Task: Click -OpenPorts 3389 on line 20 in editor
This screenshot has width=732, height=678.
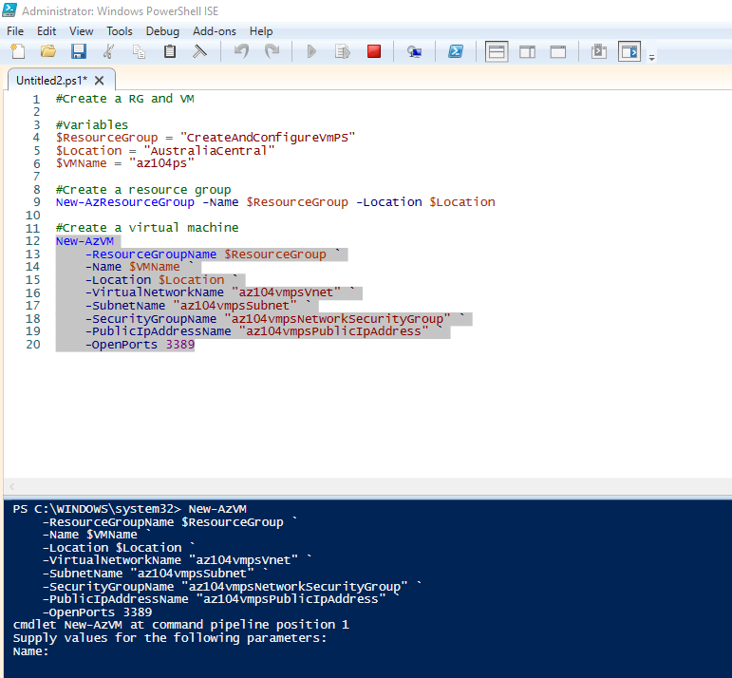Action: 141,345
